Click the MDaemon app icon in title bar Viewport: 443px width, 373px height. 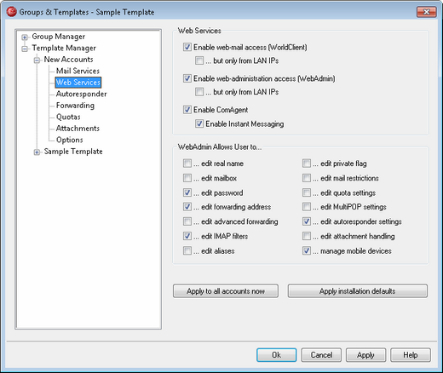(11, 12)
